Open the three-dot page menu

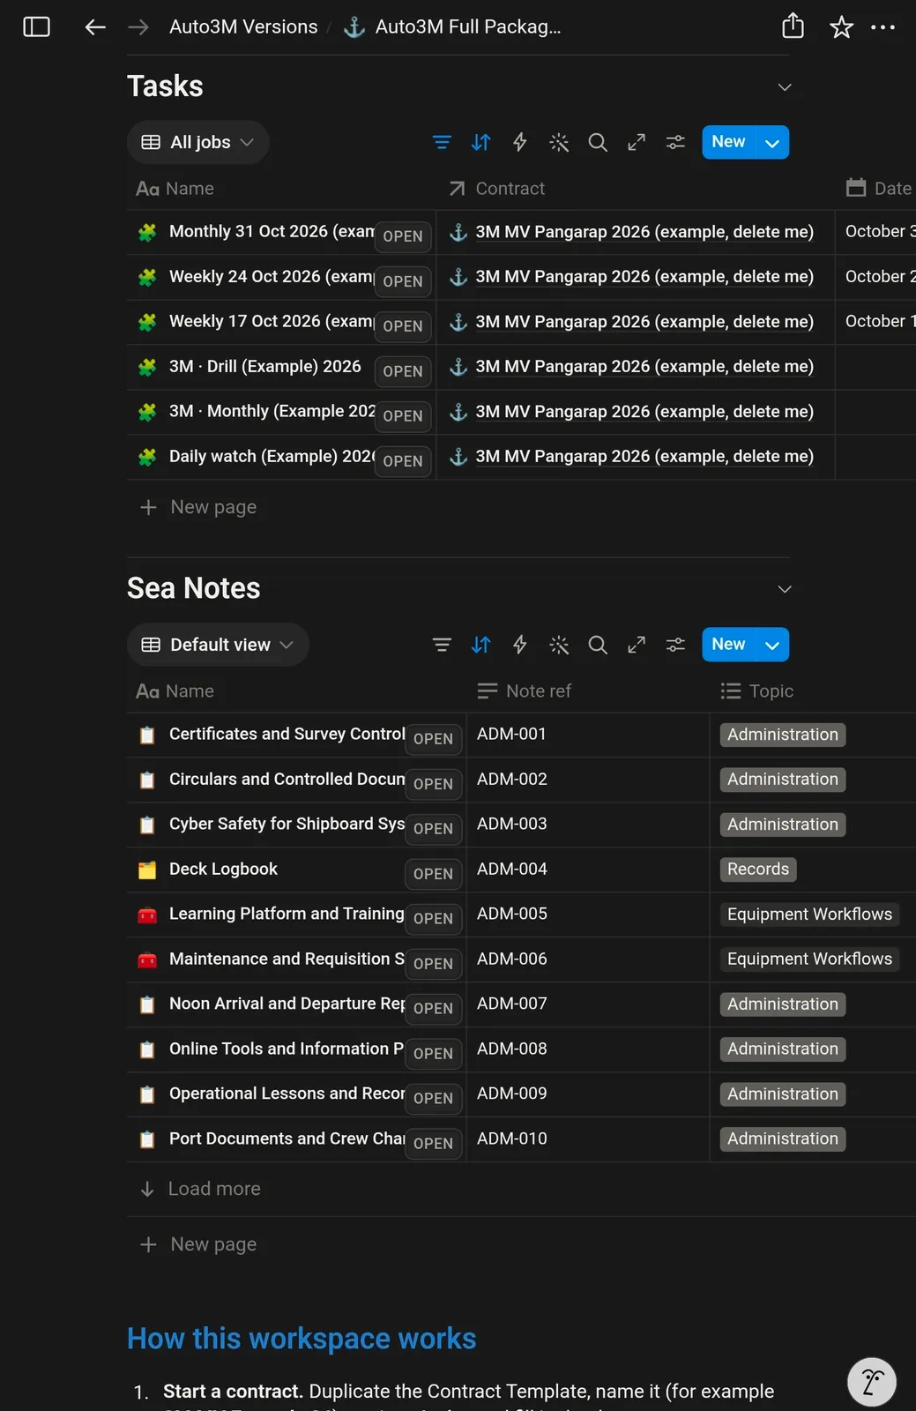(882, 27)
